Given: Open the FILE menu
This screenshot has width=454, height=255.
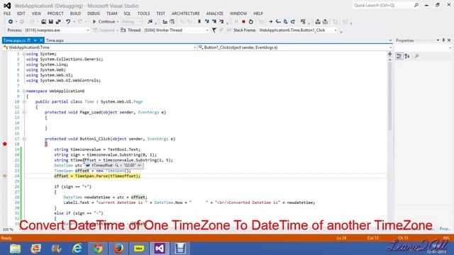Looking at the screenshot, I should [7, 13].
